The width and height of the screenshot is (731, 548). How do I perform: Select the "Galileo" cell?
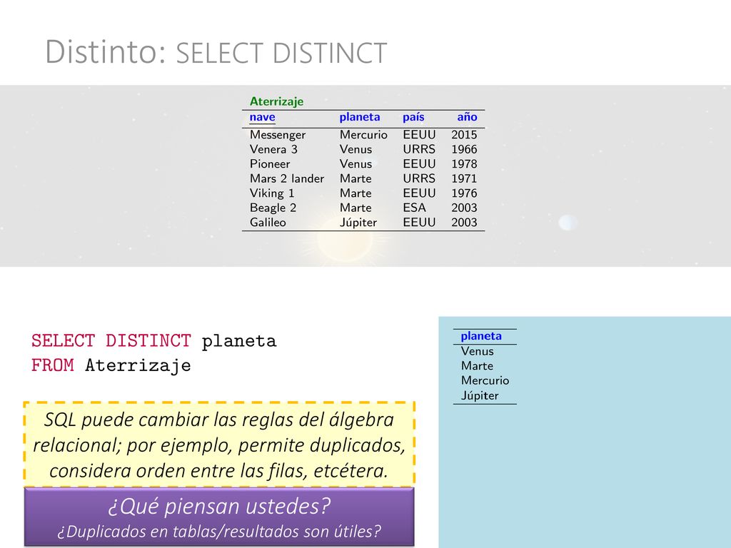pos(268,223)
